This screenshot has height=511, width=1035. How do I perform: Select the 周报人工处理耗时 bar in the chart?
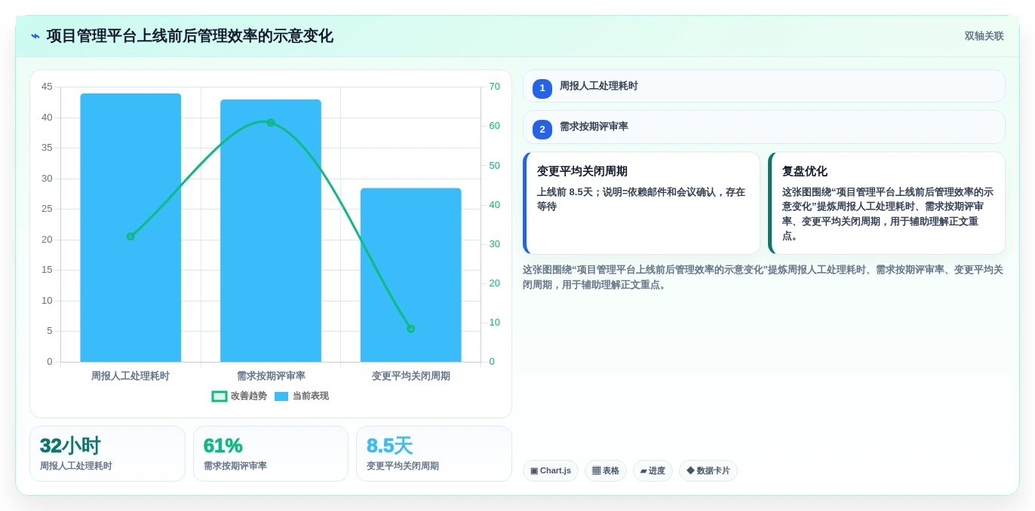[131, 228]
